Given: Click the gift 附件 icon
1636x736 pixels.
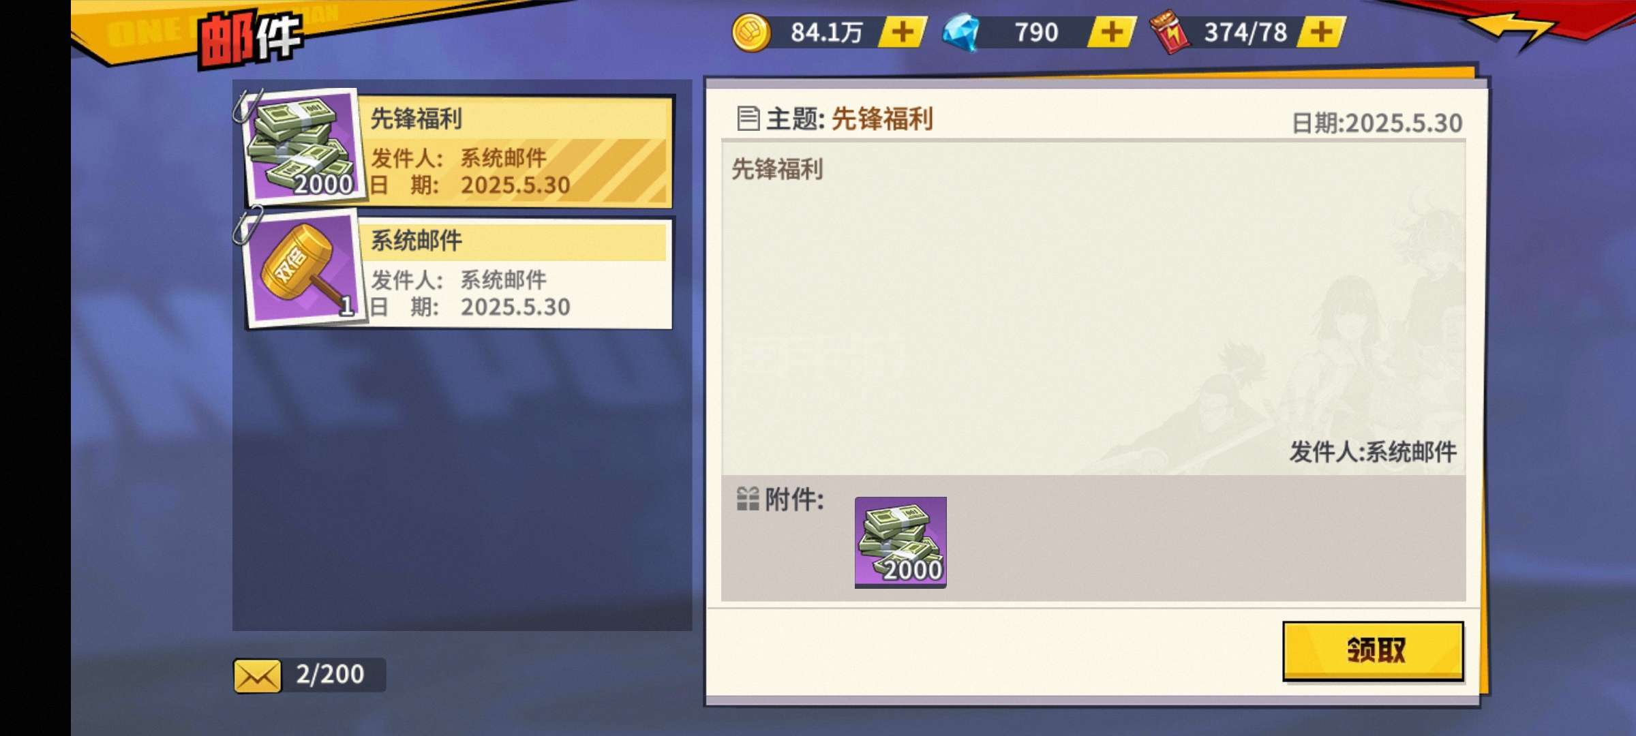Looking at the screenshot, I should pos(748,499).
